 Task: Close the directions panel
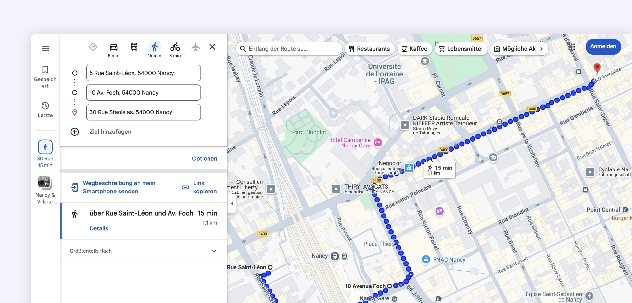pyautogui.click(x=212, y=47)
